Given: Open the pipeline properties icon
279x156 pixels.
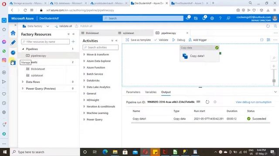Looking at the screenshot, I should [x=269, y=40].
